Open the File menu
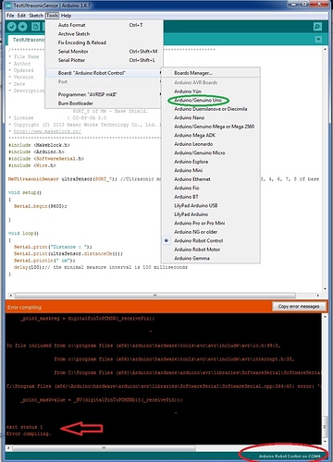Viewport: 333px width, 462px height. [x=10, y=16]
